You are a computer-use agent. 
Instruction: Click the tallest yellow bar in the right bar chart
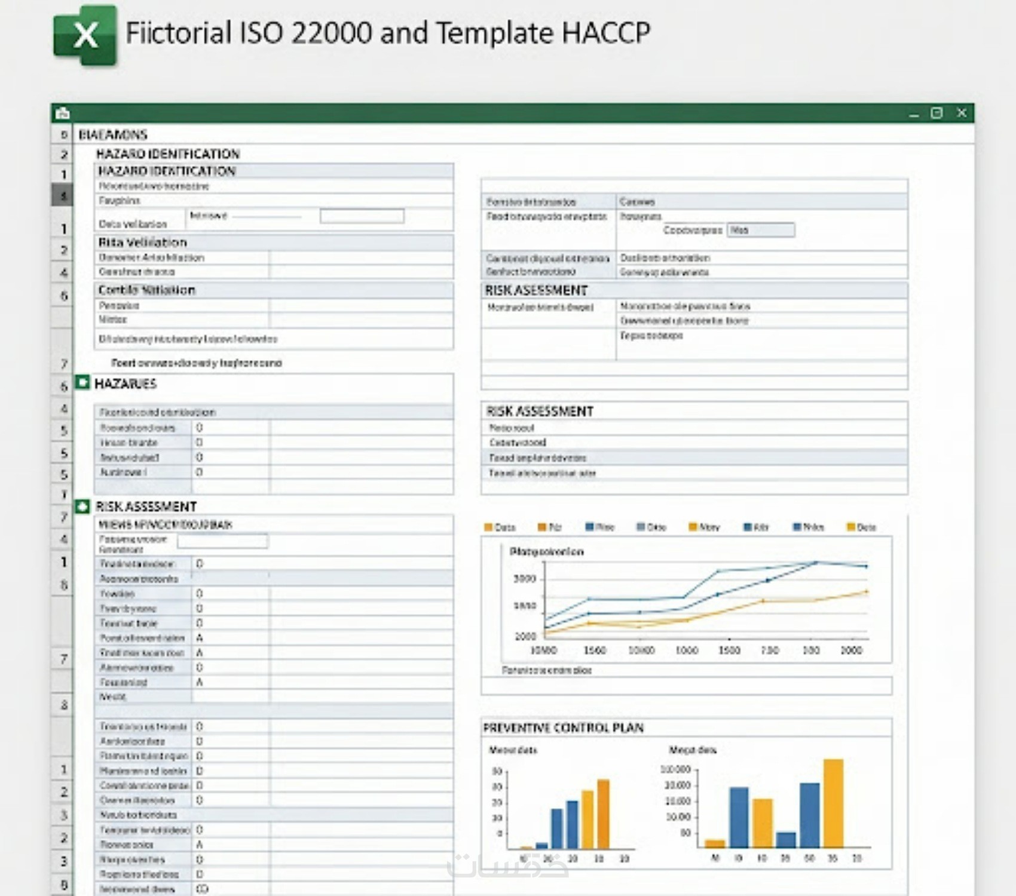coord(833,803)
